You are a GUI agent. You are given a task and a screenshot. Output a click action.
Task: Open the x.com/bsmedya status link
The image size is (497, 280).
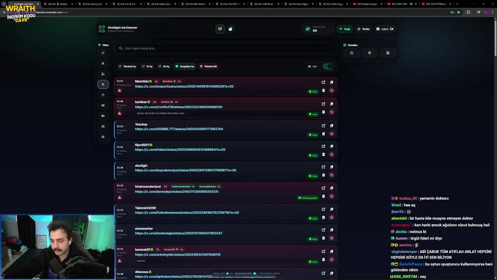[177, 191]
